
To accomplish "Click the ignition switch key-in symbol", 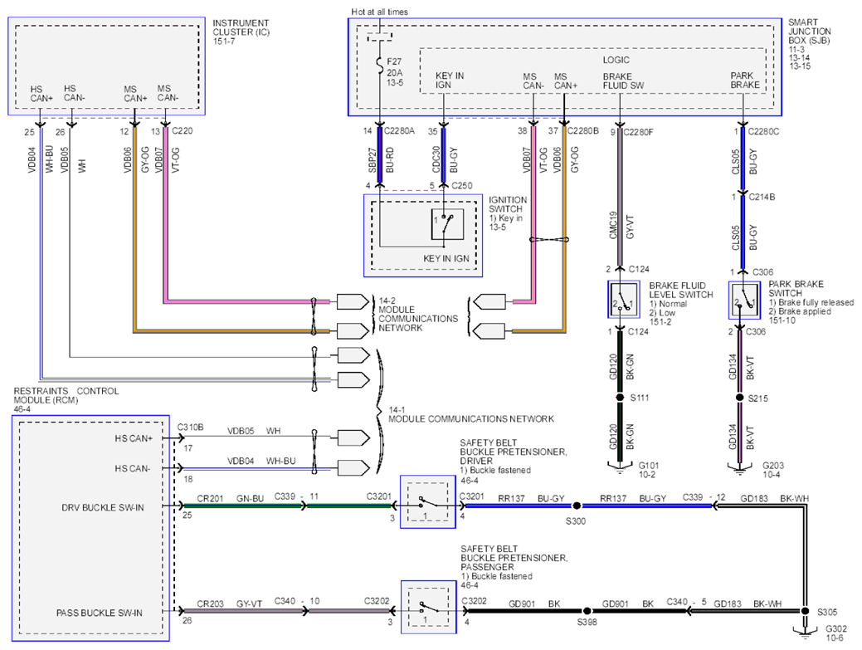I will click(447, 224).
